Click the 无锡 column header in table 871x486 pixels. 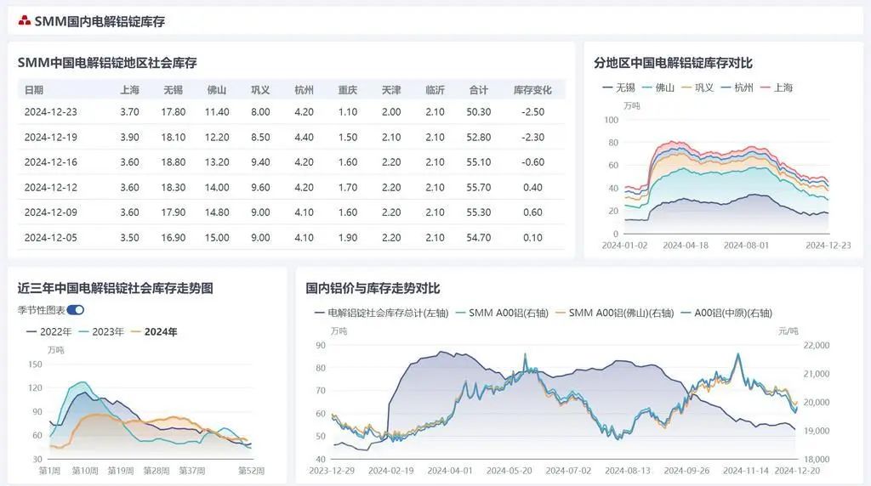(174, 90)
